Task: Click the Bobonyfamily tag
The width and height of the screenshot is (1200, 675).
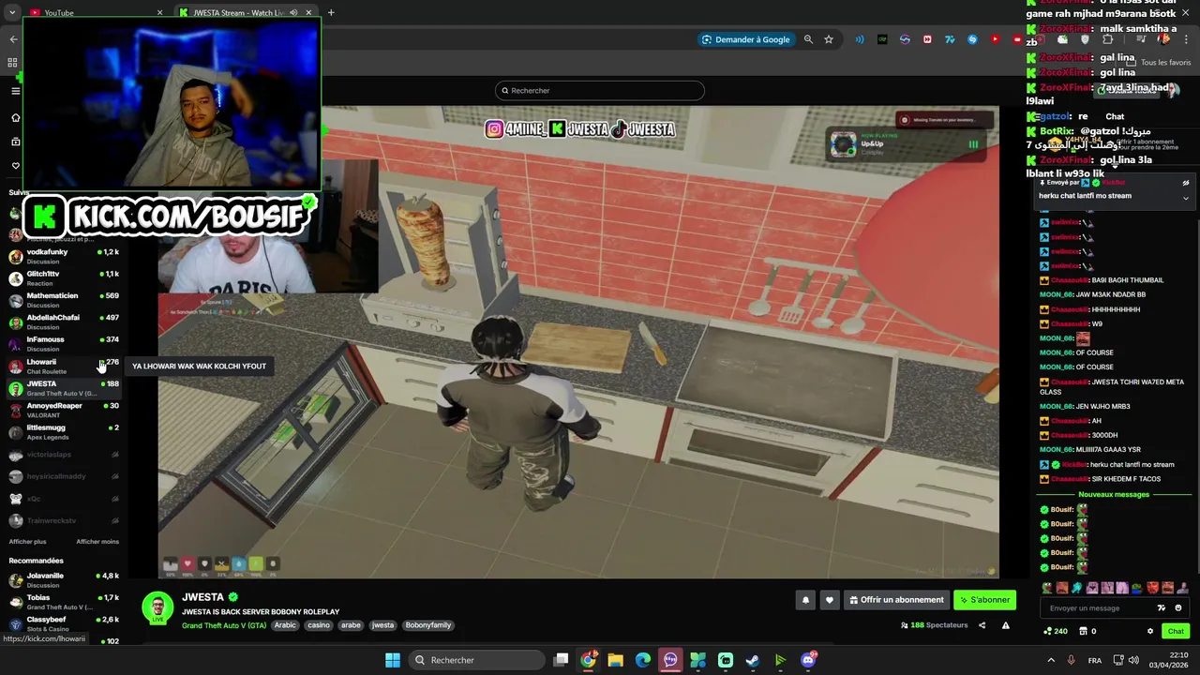Action: 428,625
